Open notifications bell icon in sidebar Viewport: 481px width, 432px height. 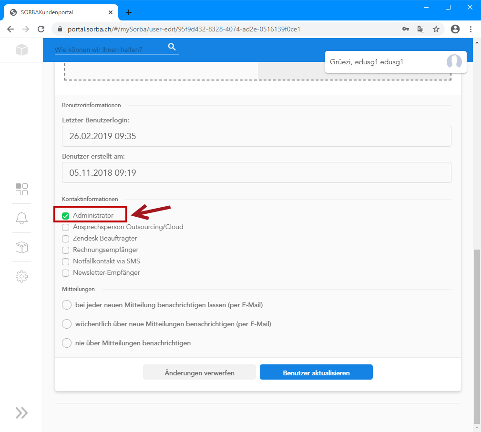[x=21, y=218]
